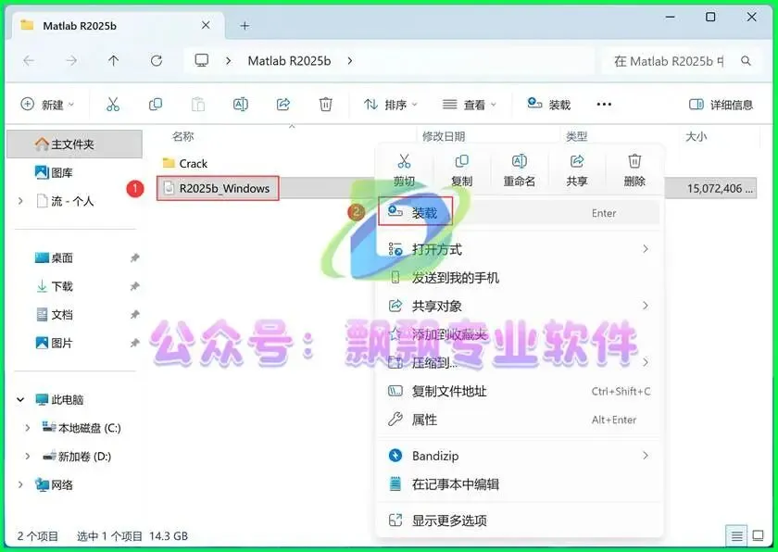Image resolution: width=778 pixels, height=552 pixels.
Task: Choose 在记事本中编辑 edit in Notepad
Action: coord(520,484)
